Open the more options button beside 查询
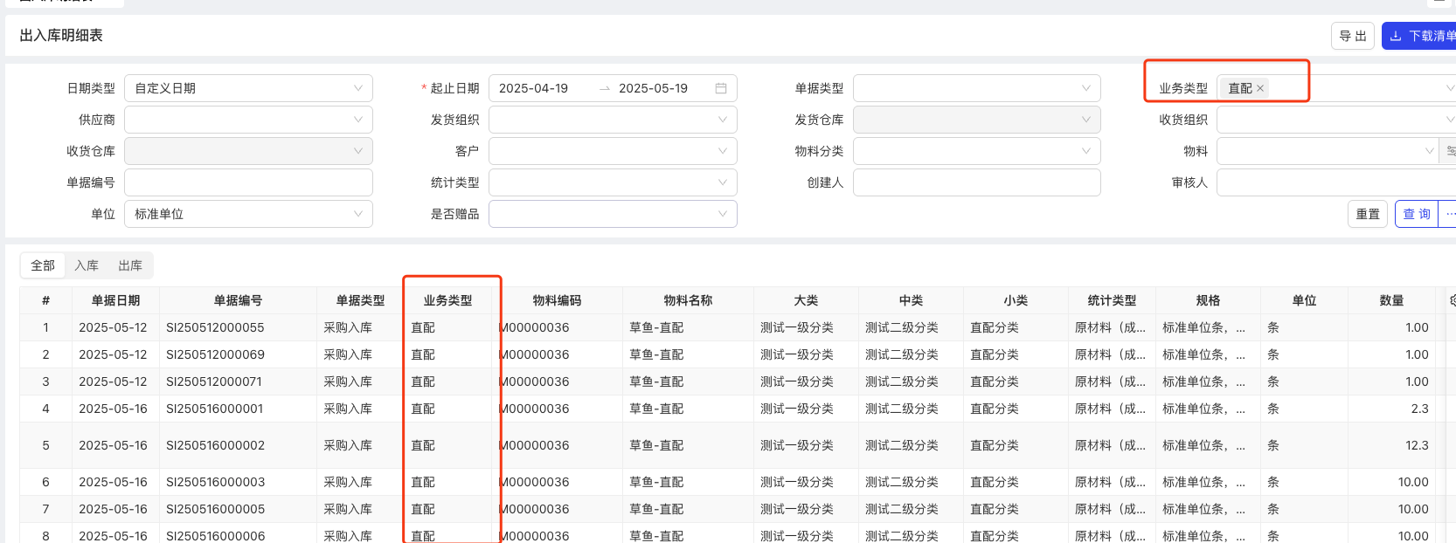This screenshot has width=1456, height=543. coord(1449,214)
